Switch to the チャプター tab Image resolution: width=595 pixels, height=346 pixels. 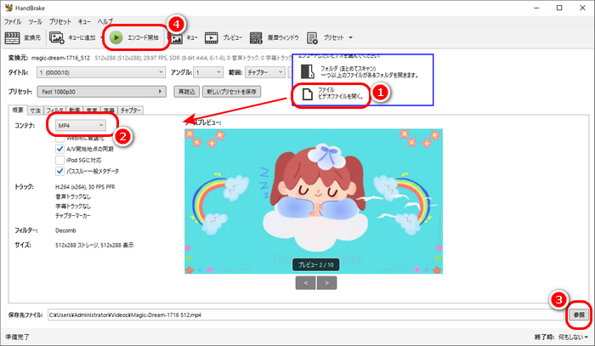click(131, 111)
